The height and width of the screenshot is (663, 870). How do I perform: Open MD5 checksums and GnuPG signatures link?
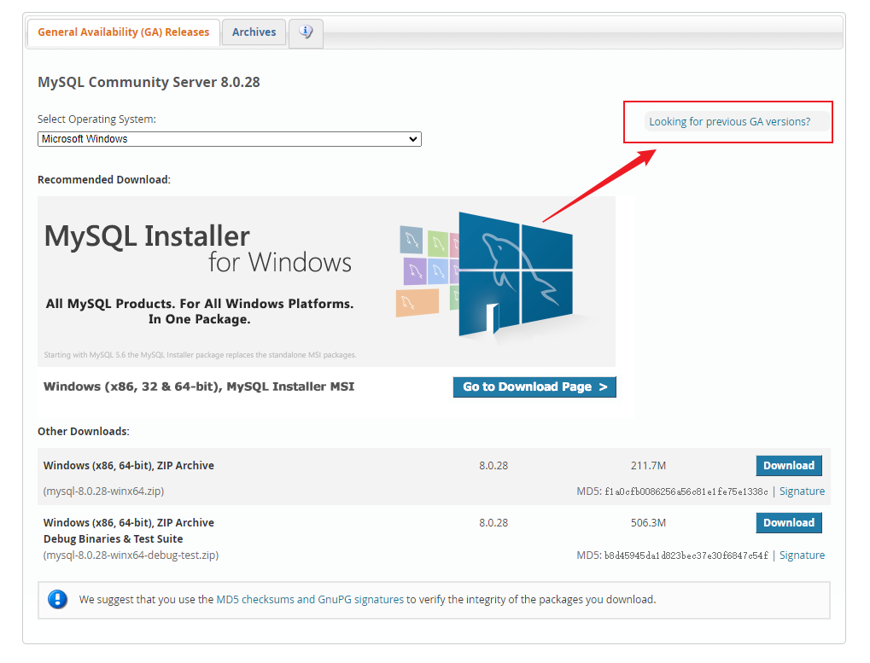310,599
